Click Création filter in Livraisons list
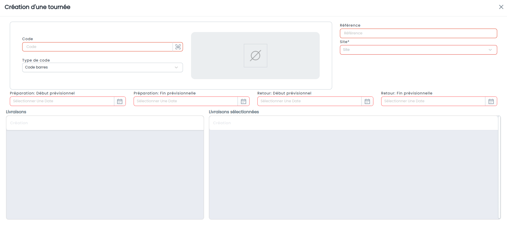This screenshot has height=225, width=507. coord(105,123)
